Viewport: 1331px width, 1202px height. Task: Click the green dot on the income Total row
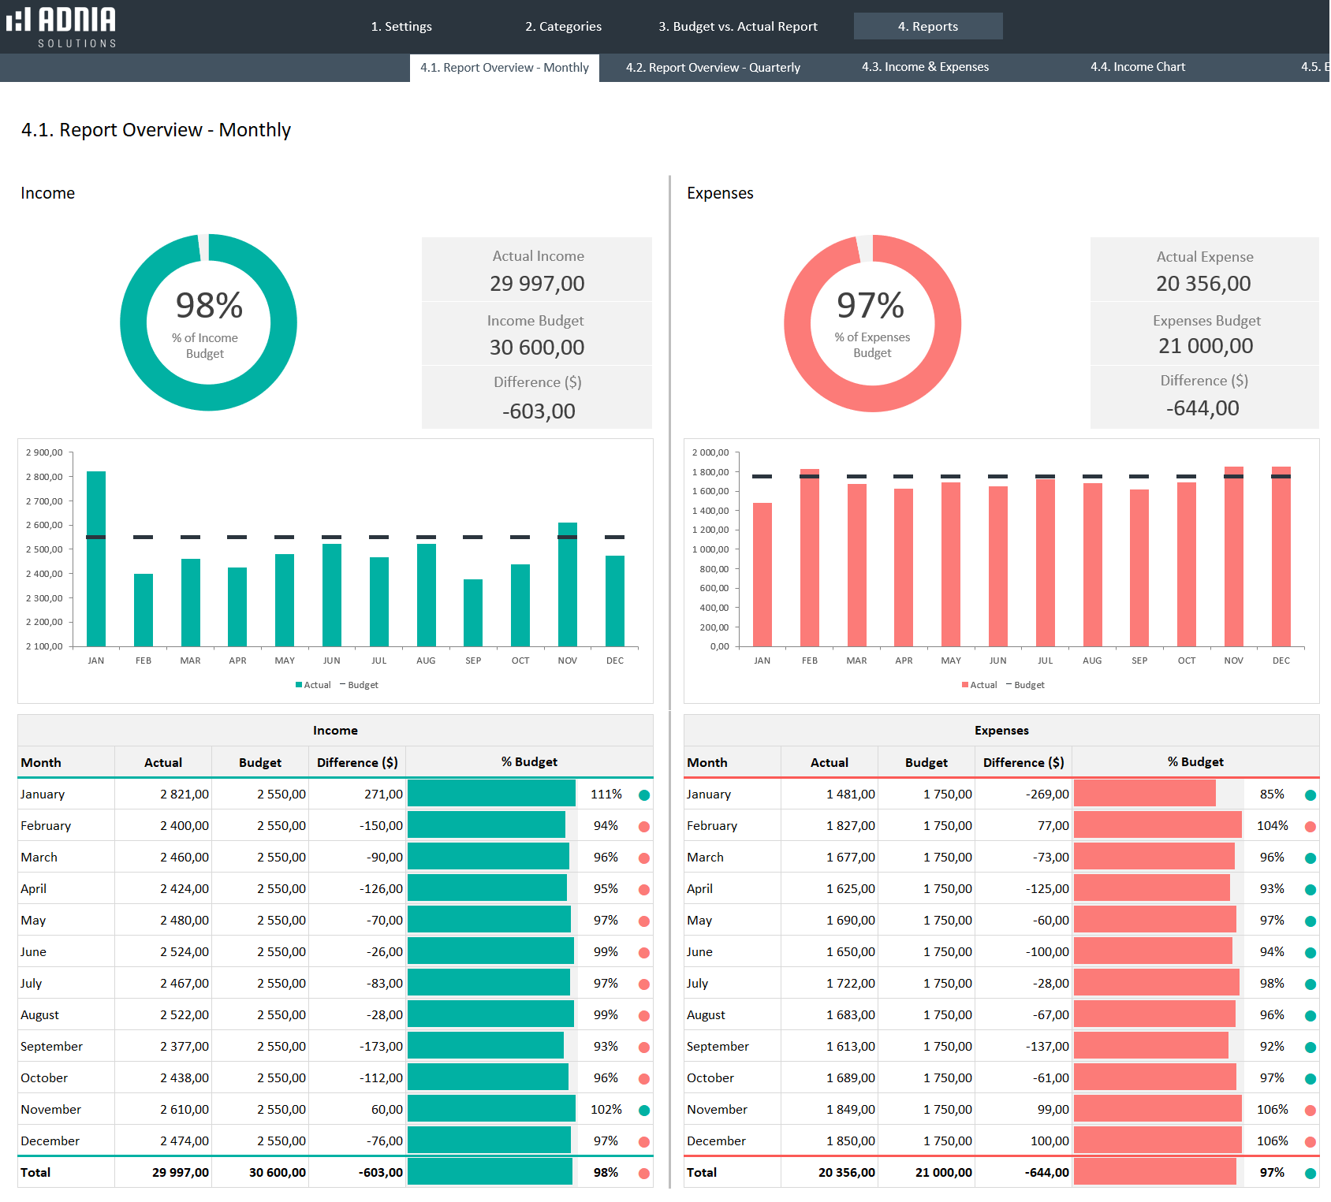(x=644, y=1173)
